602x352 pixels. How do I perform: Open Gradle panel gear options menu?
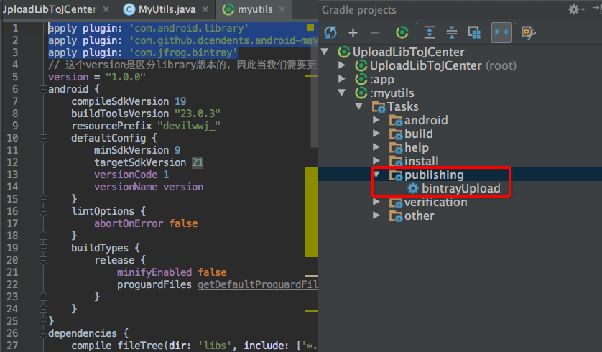[x=575, y=9]
